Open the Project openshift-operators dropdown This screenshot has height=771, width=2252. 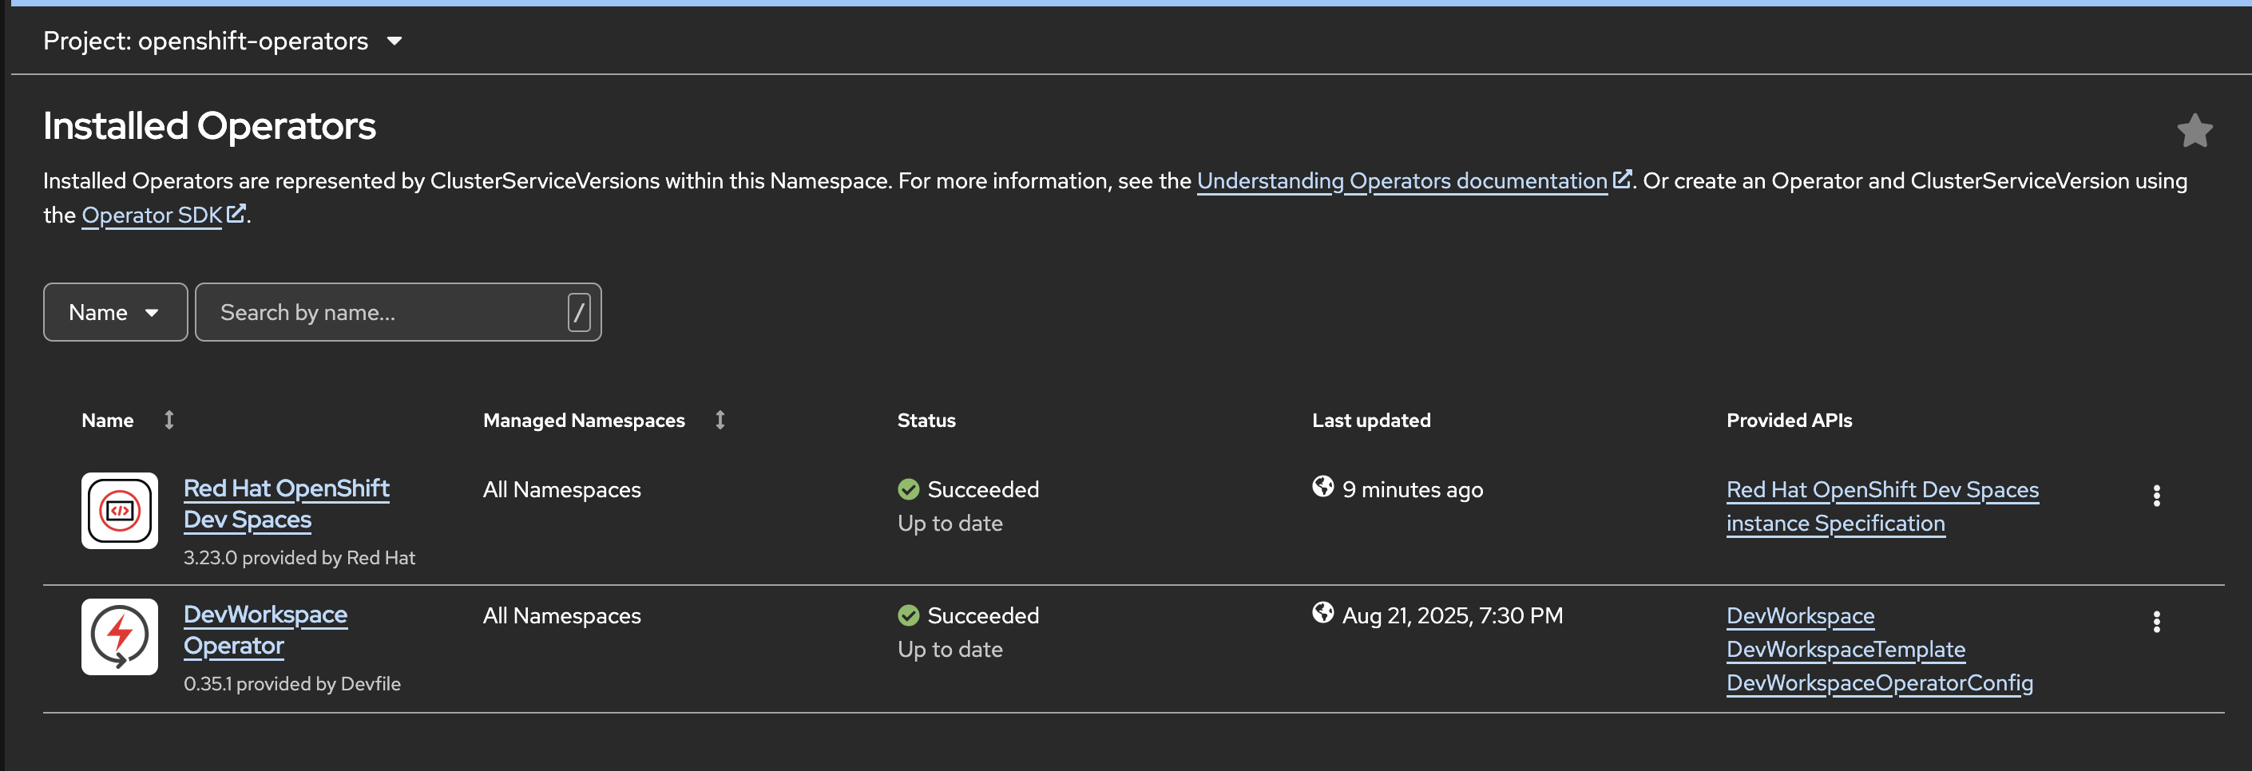click(223, 41)
